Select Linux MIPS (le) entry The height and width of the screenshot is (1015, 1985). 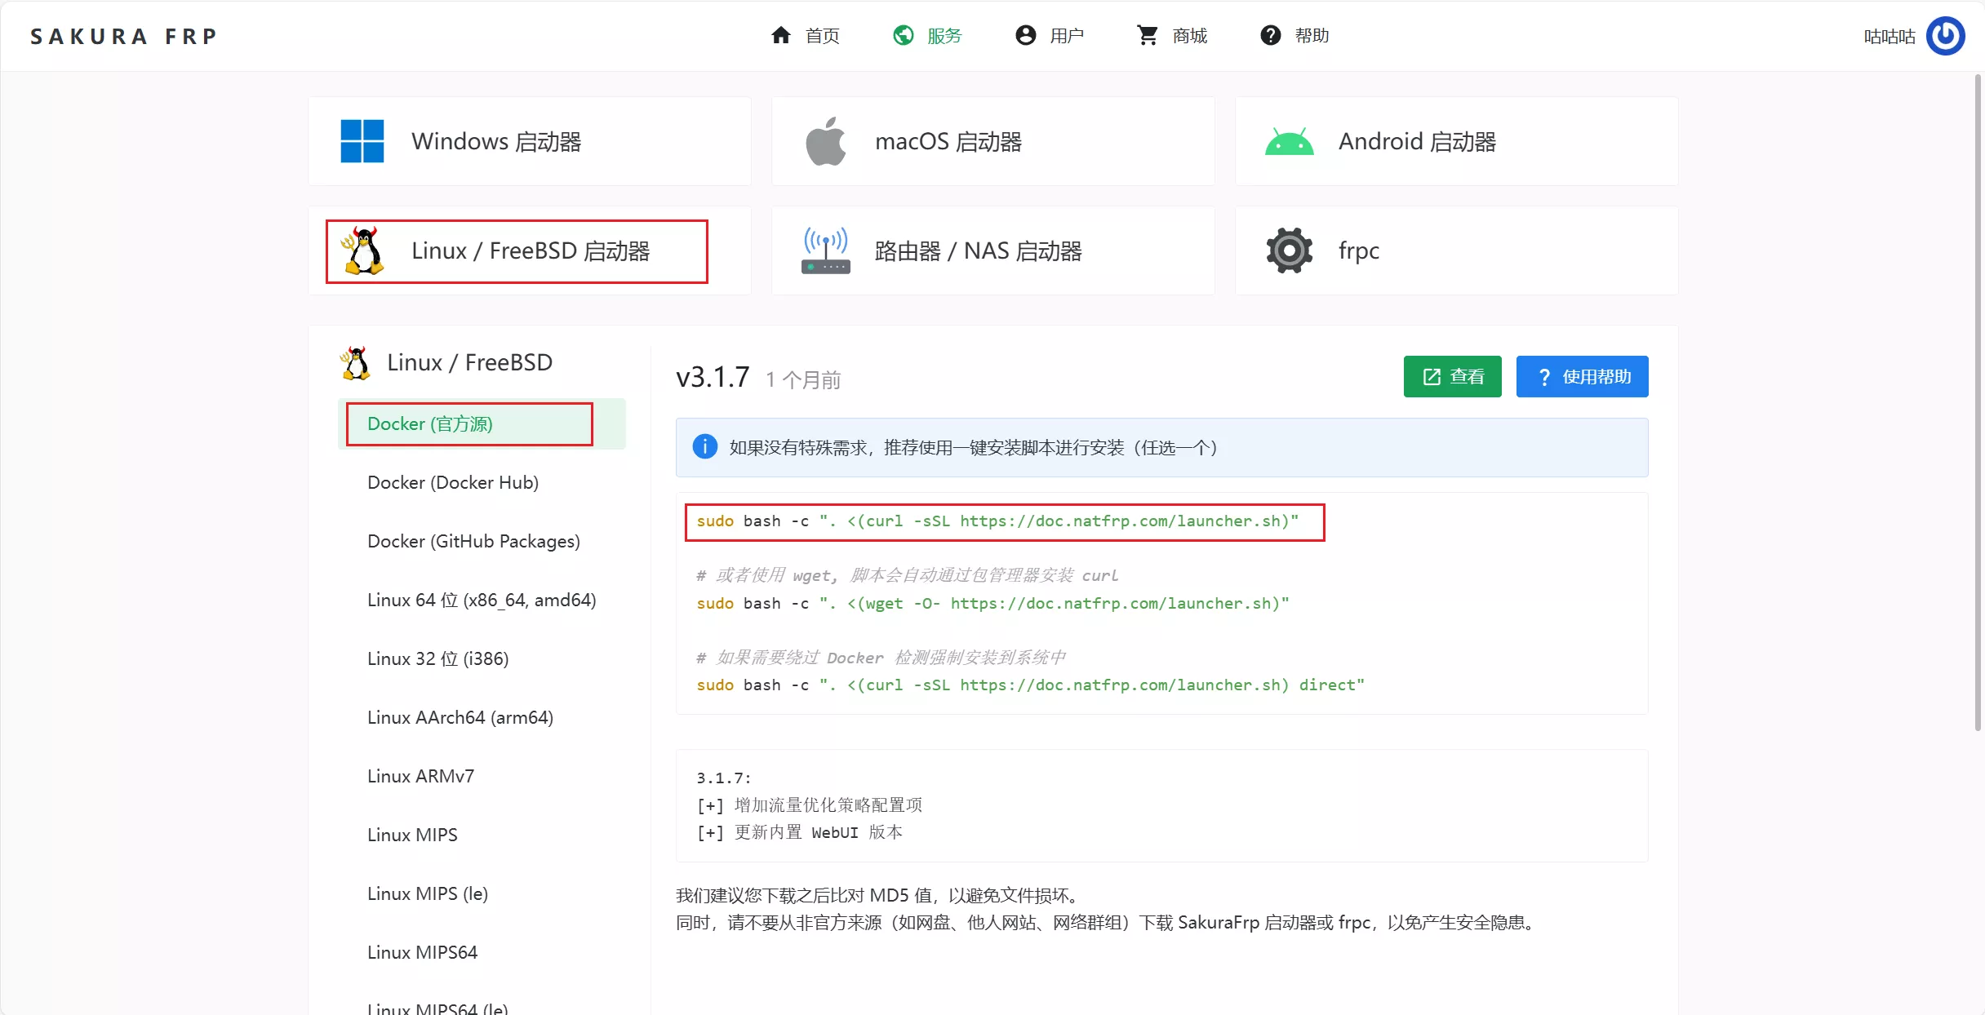click(x=428, y=893)
